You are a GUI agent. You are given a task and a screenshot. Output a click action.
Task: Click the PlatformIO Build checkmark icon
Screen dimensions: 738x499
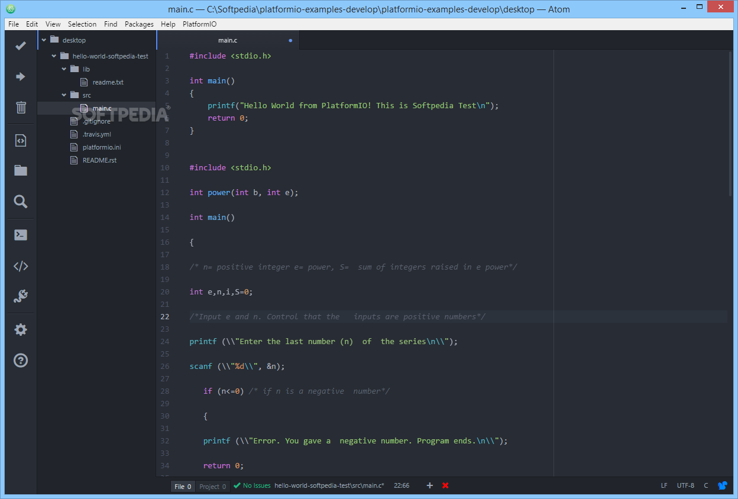point(21,46)
